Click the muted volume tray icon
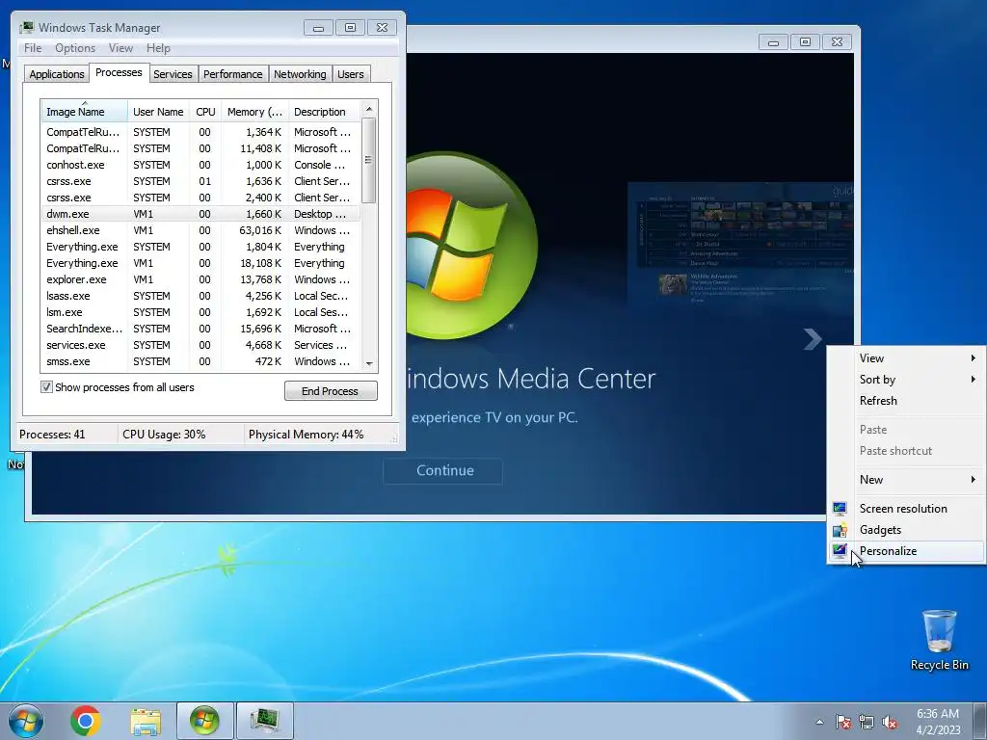The width and height of the screenshot is (987, 740). coord(890,722)
